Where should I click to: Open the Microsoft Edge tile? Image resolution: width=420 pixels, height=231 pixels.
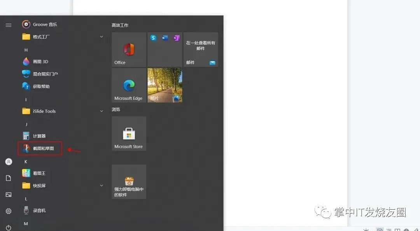click(129, 85)
